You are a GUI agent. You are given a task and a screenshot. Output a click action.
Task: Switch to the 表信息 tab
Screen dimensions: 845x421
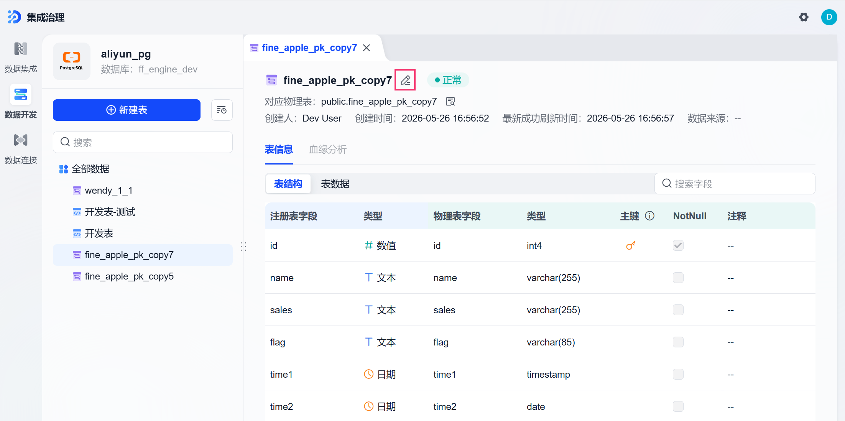[x=279, y=150]
